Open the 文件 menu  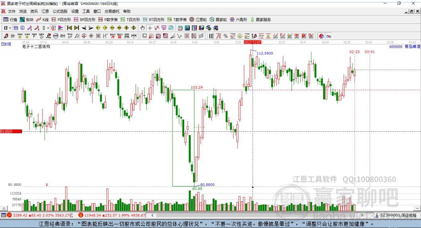tap(12, 11)
